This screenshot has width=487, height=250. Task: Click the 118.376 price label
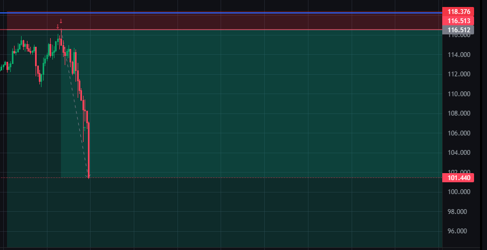[458, 12]
